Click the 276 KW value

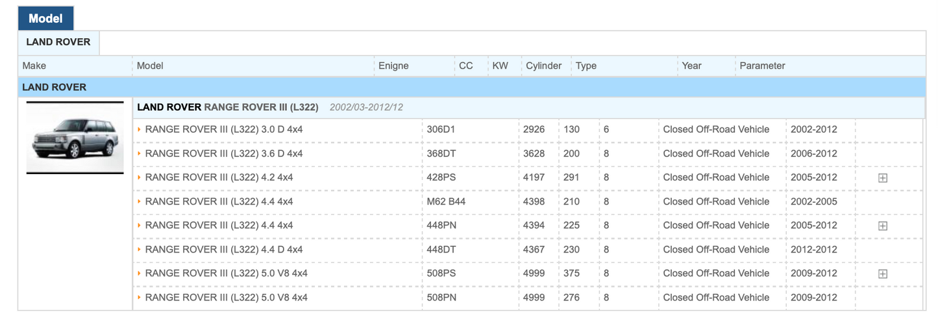click(572, 297)
